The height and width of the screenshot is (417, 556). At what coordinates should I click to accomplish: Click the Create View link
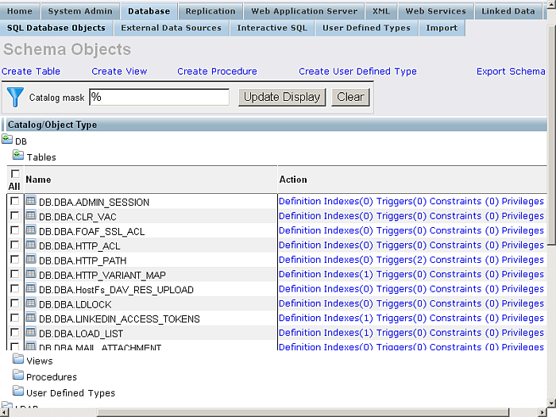click(x=119, y=71)
